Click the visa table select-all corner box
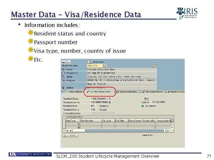Image resolution: width=214 pixels, height=160 pixels. tap(64, 121)
